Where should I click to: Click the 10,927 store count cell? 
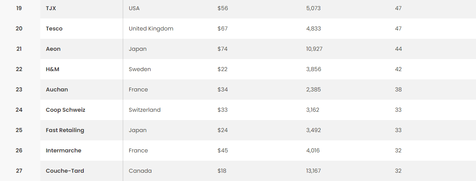point(315,49)
